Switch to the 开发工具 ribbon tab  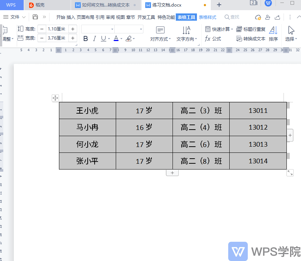pyautogui.click(x=146, y=17)
